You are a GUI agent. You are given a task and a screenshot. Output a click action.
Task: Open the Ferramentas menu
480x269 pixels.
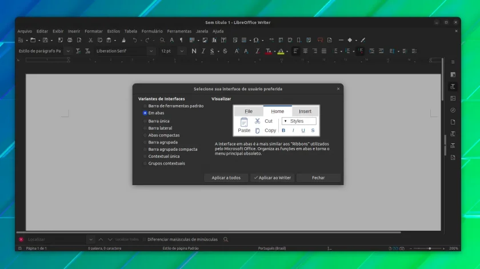(179, 31)
